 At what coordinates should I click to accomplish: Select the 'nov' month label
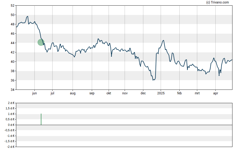tap(125, 93)
